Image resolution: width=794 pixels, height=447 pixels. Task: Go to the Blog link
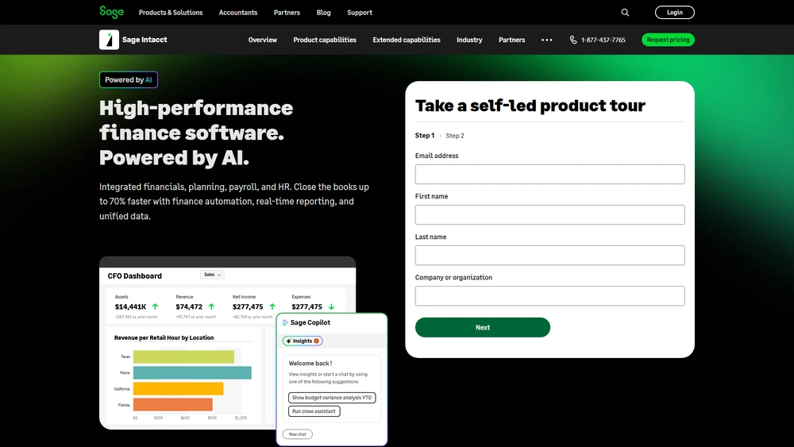click(x=324, y=12)
